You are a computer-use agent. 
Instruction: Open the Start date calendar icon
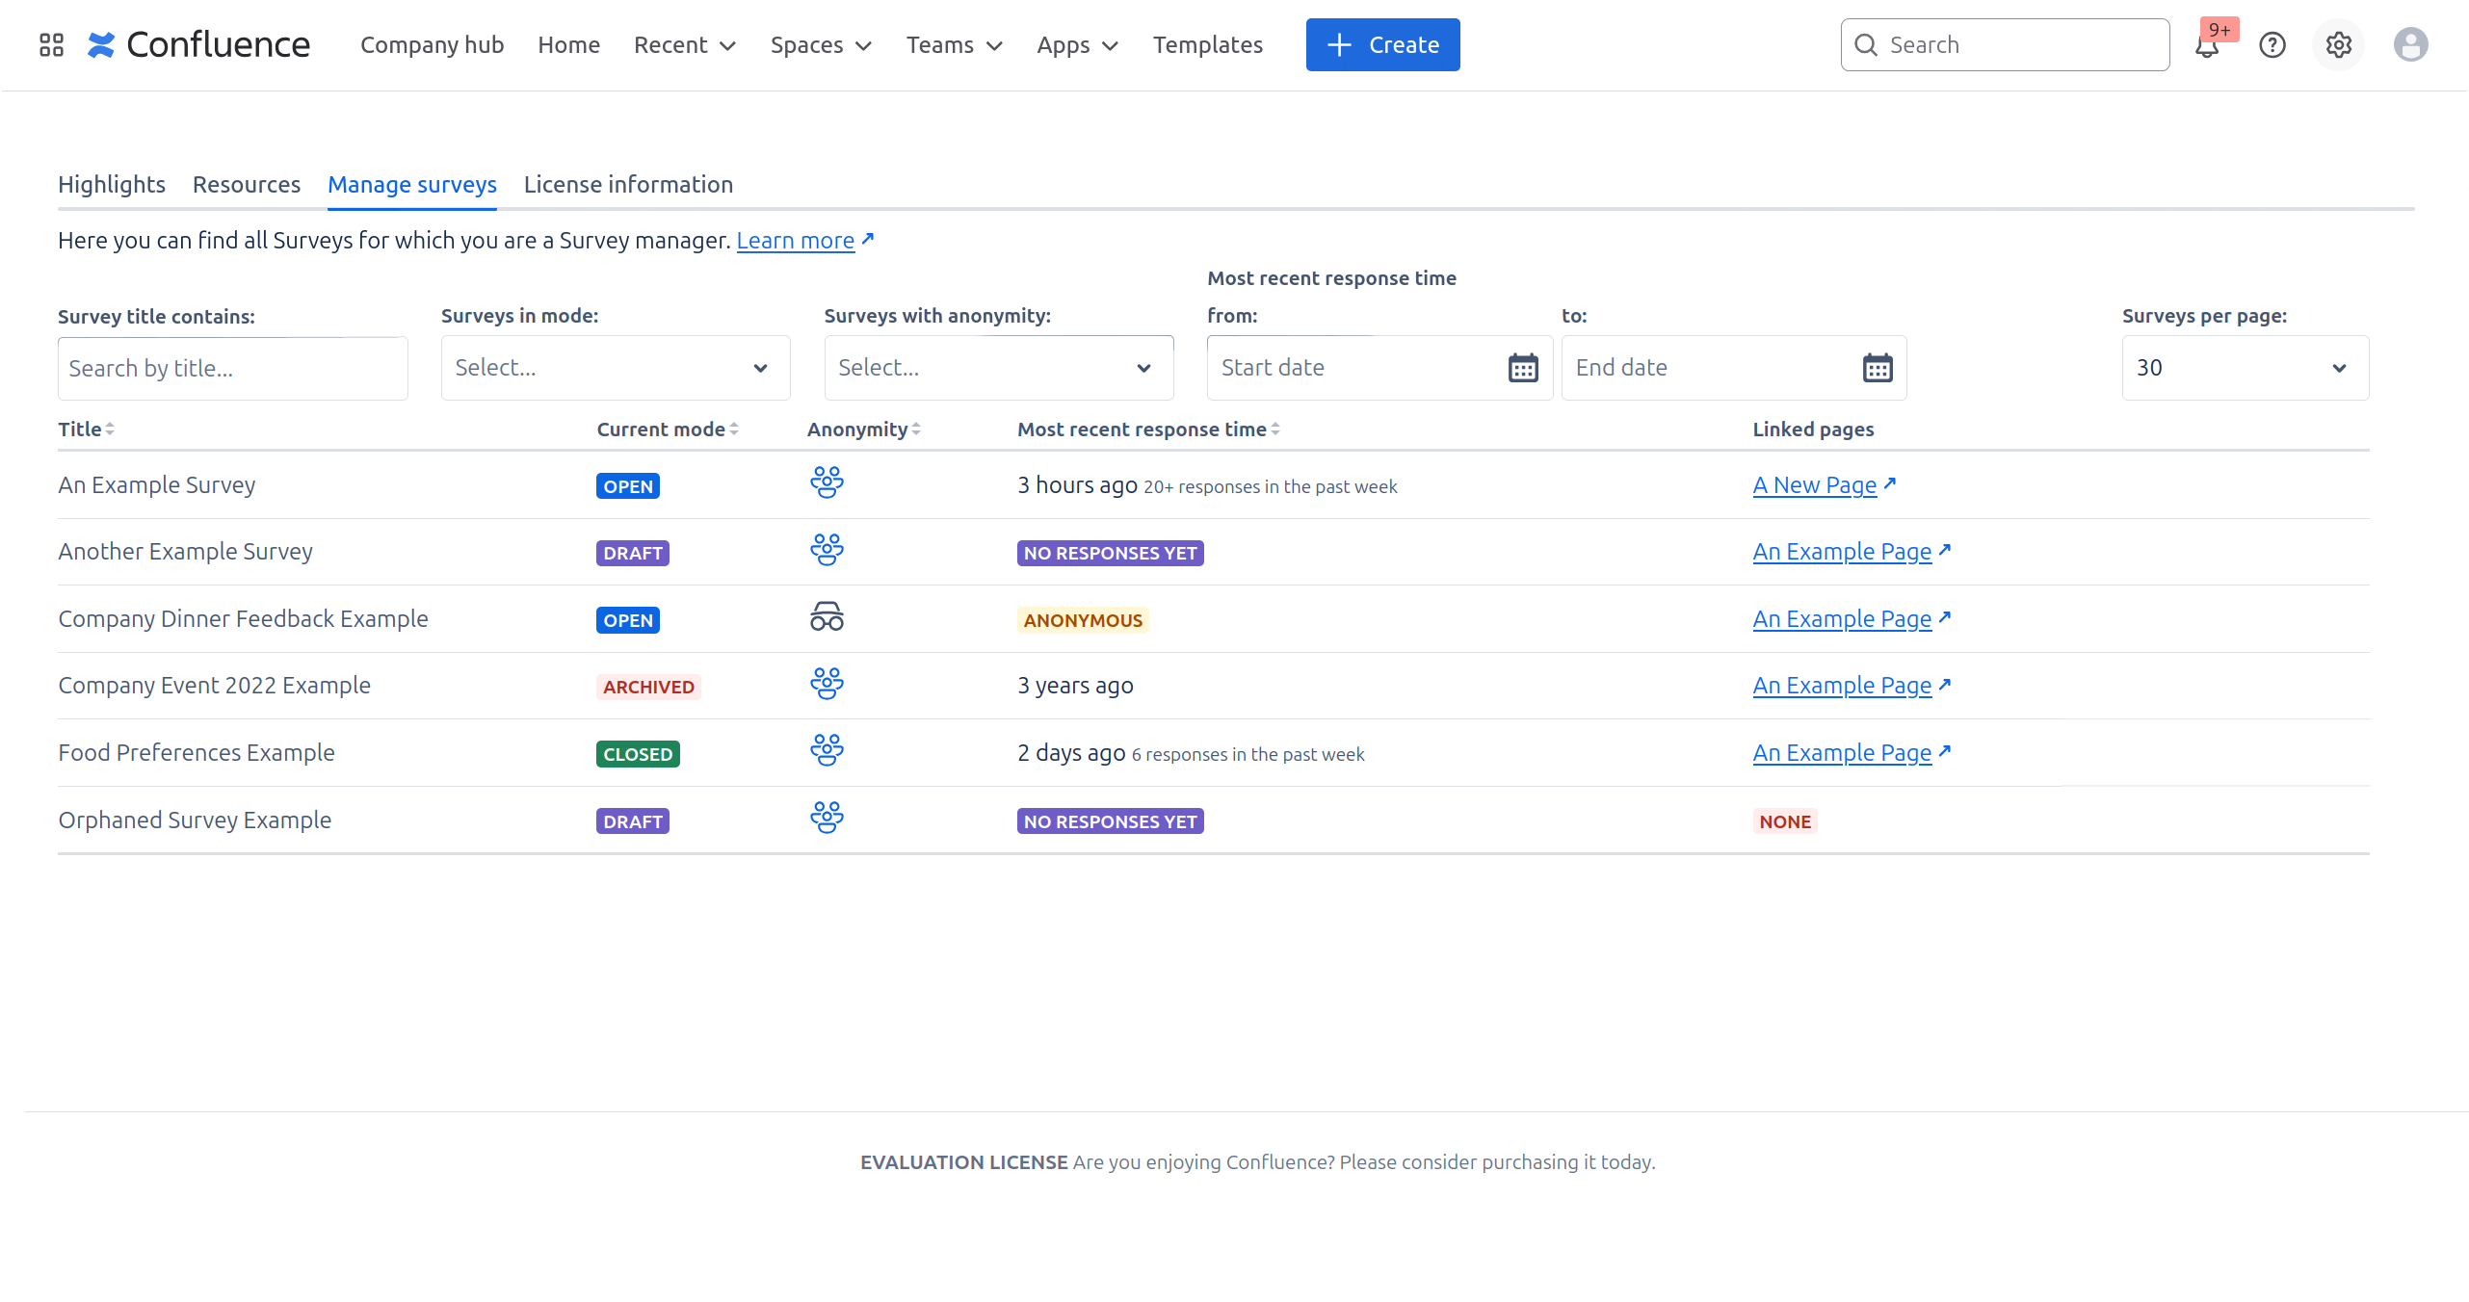(x=1523, y=368)
